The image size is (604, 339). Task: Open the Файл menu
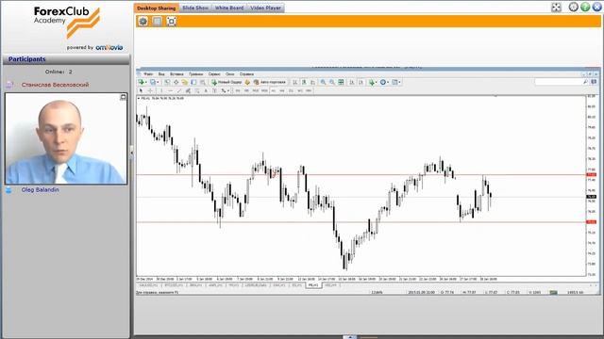tap(148, 73)
